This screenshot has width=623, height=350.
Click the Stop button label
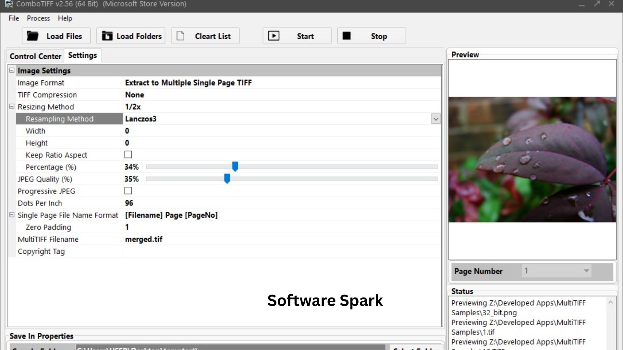tap(379, 36)
